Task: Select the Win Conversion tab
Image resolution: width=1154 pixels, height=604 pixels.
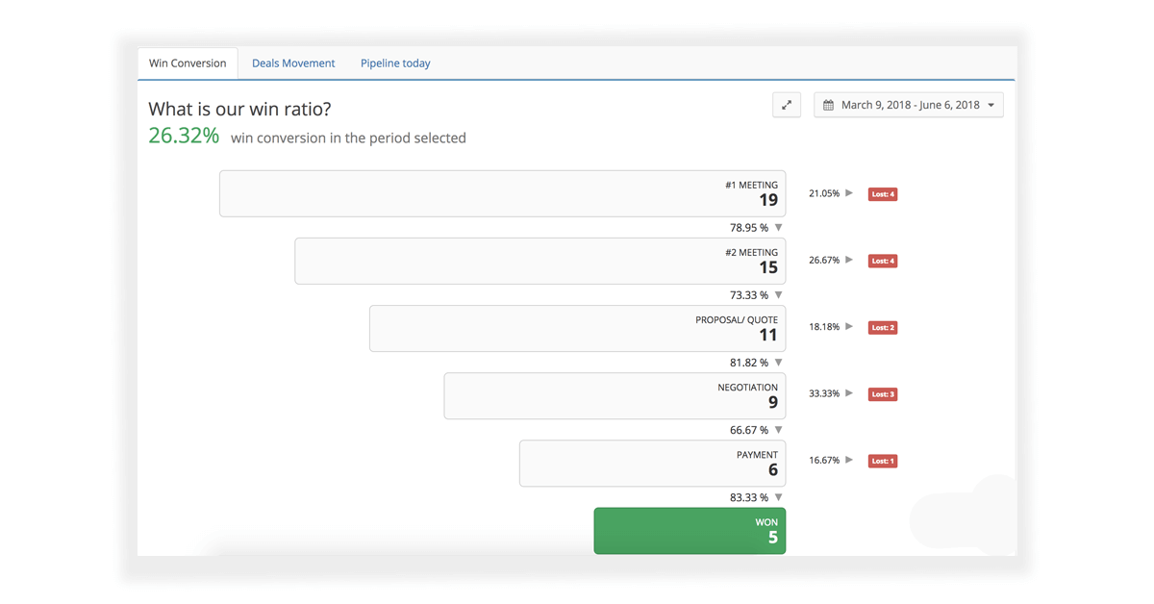Action: [x=188, y=63]
